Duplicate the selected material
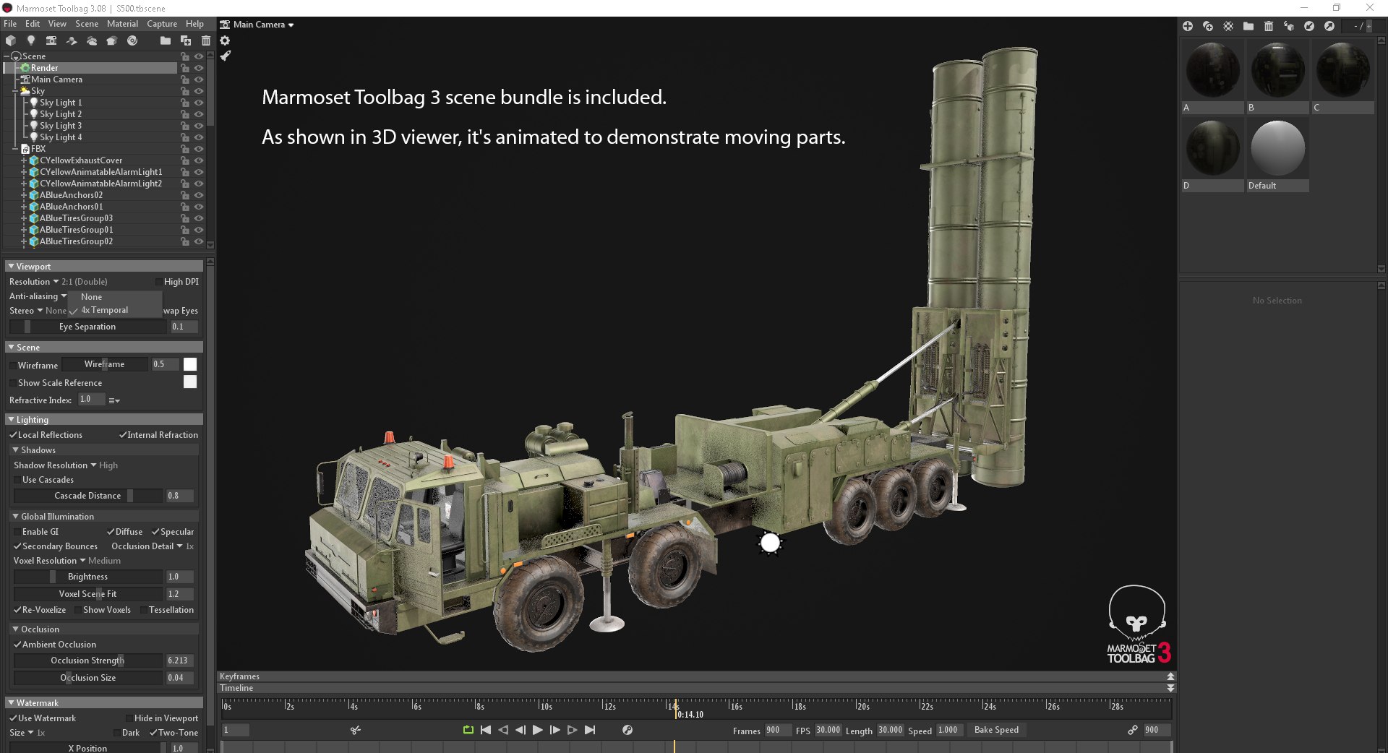This screenshot has width=1388, height=753. pos(1207,26)
